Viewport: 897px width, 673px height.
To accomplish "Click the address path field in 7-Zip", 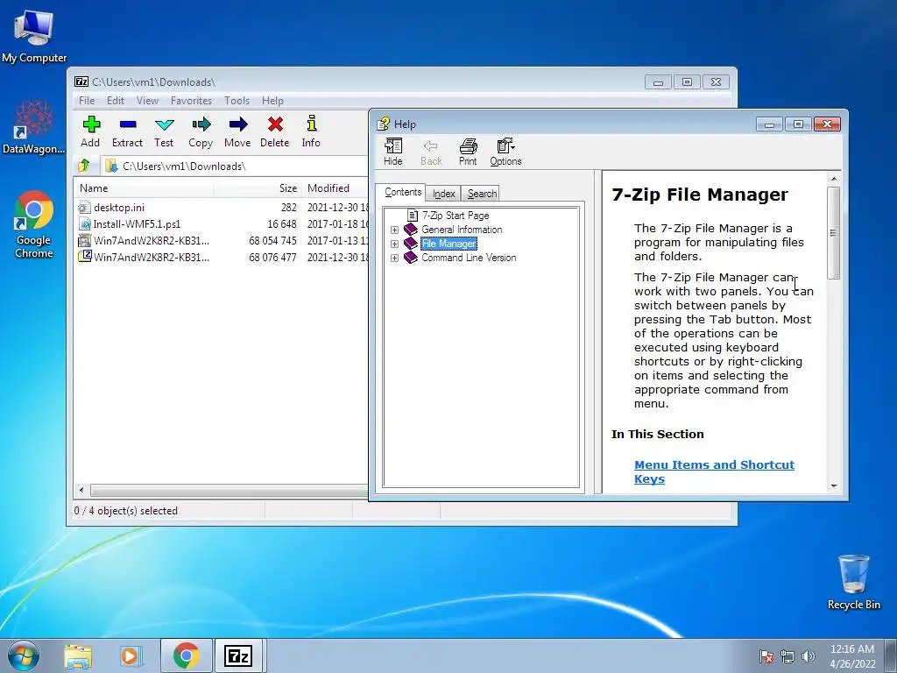I will coord(235,166).
